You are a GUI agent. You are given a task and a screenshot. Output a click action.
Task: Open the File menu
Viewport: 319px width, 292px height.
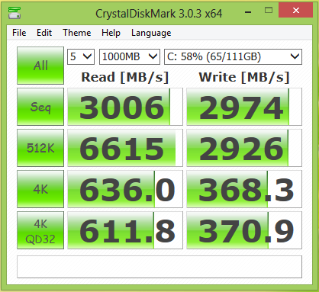pyautogui.click(x=19, y=33)
